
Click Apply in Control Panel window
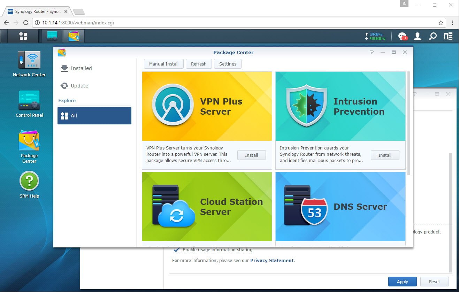[x=403, y=282]
